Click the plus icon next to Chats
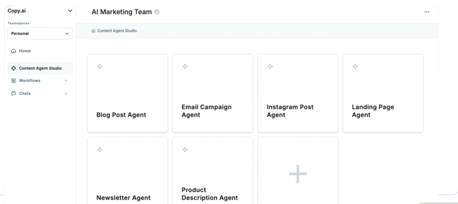Viewport: 458px width, 204px height. click(x=66, y=93)
